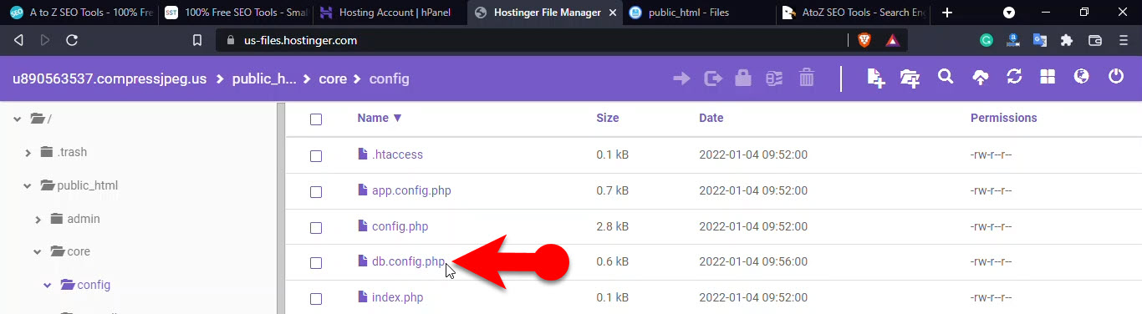1142x314 pixels.
Task: Click the Copy file icon
Action: click(712, 78)
